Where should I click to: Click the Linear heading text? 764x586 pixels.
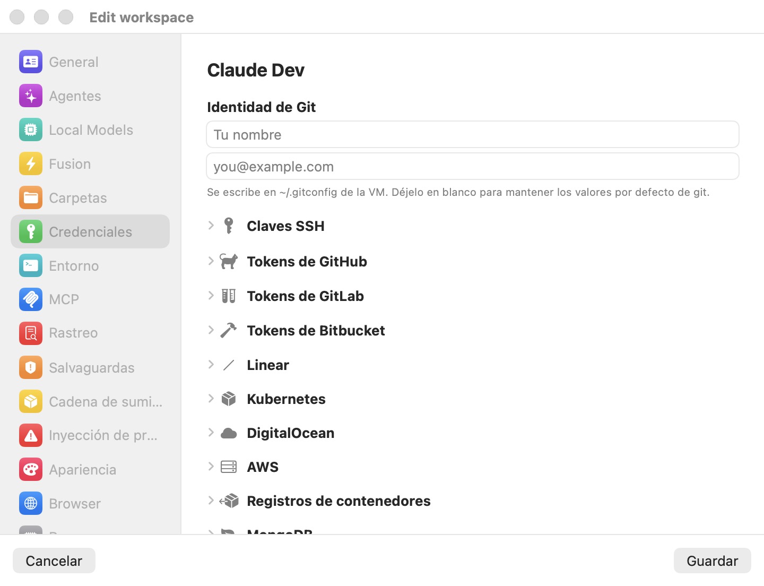click(268, 365)
